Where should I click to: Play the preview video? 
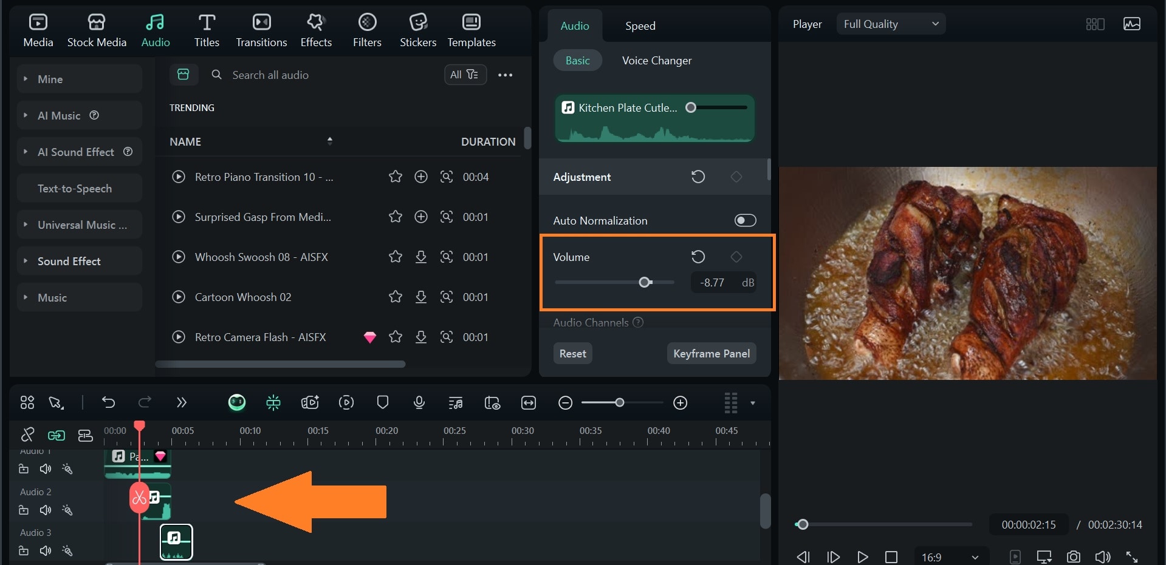862,557
